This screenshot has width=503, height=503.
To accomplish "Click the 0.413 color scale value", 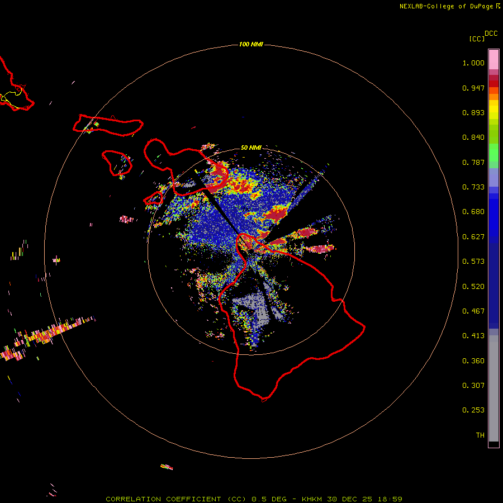I will pos(473,336).
